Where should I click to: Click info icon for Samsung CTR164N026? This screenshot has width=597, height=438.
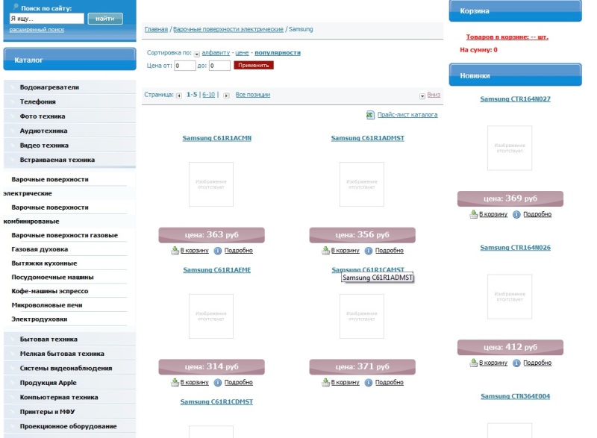(x=516, y=363)
